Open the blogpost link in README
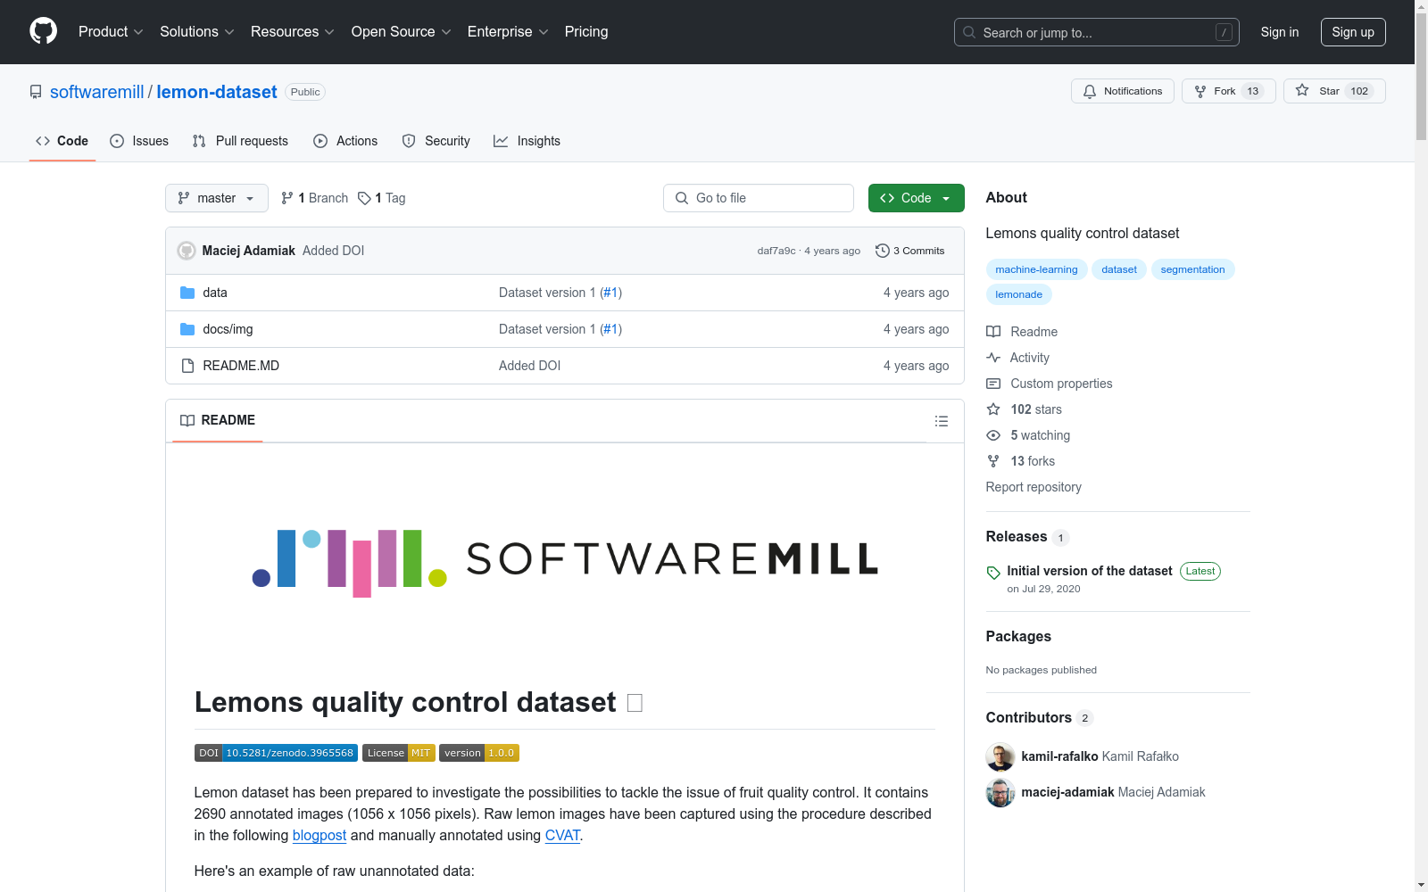This screenshot has height=892, width=1428. [x=320, y=836]
